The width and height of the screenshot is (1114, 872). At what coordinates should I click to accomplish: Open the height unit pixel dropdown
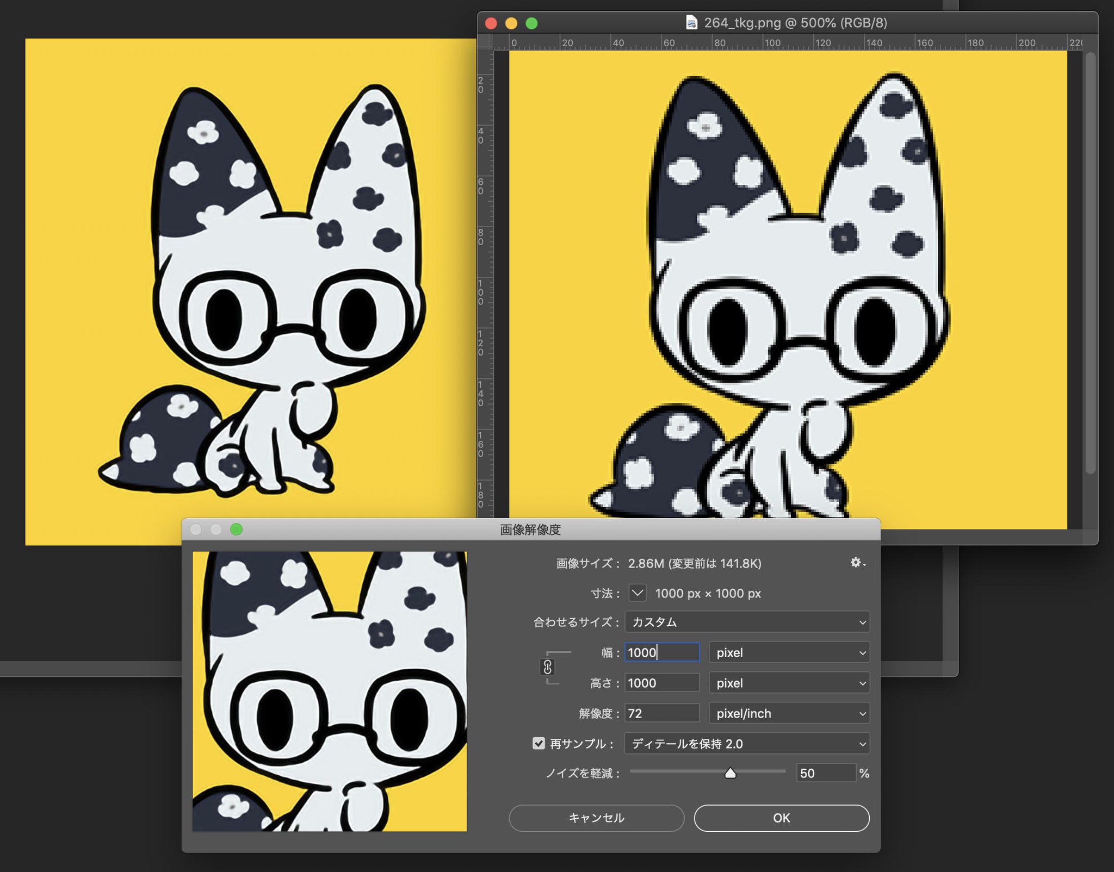[789, 683]
